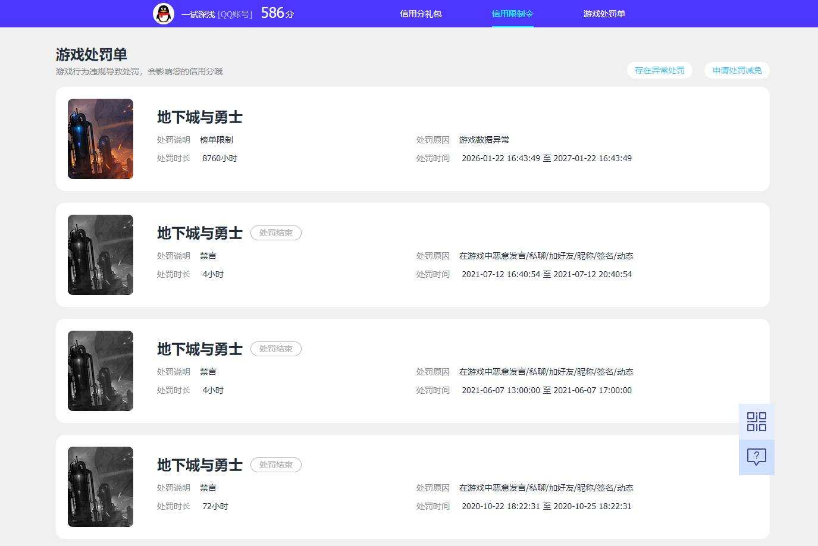Click 处罚结束 badge on 2020-10-22 card

(x=276, y=465)
